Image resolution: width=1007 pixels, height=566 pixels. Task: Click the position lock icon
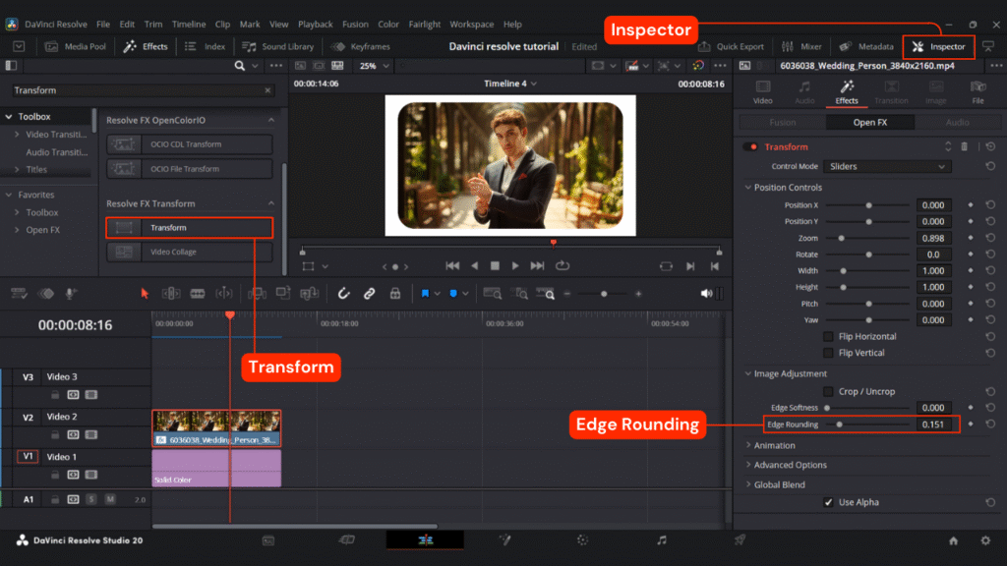click(x=394, y=293)
